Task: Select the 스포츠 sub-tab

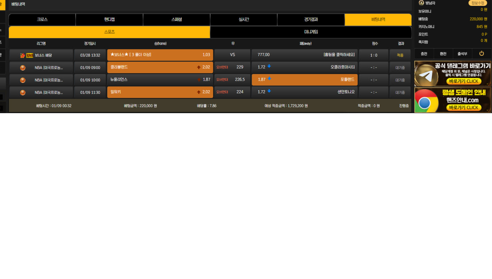Action: coord(109,32)
